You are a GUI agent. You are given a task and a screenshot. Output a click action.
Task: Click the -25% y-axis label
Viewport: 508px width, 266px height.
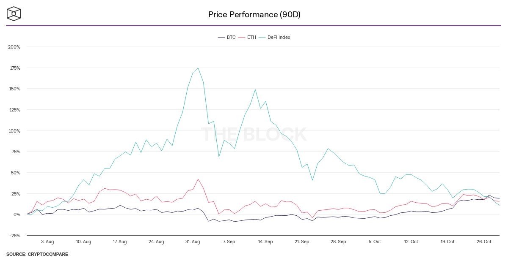click(14, 236)
